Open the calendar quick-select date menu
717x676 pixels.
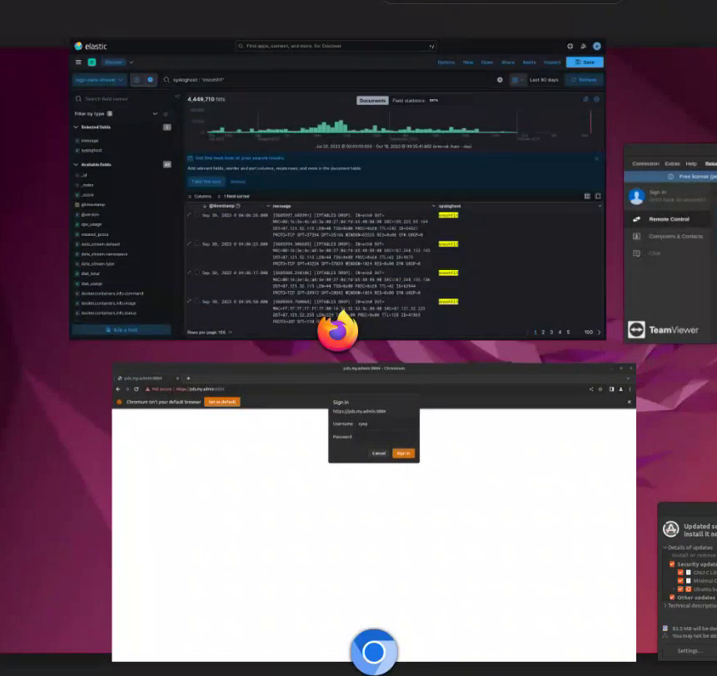[517, 80]
